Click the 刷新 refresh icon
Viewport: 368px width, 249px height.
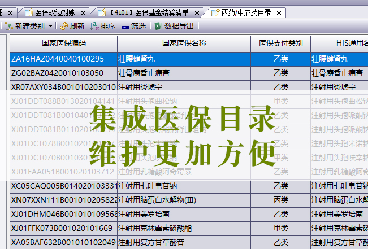coord(64,26)
